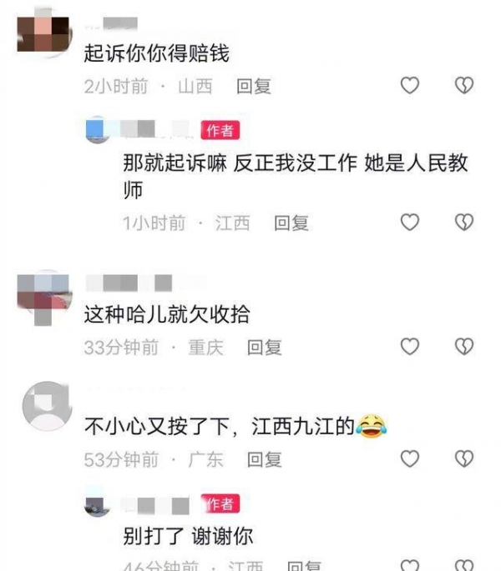
Task: Dislike the author's reply about 人民教师
Action: click(x=464, y=222)
